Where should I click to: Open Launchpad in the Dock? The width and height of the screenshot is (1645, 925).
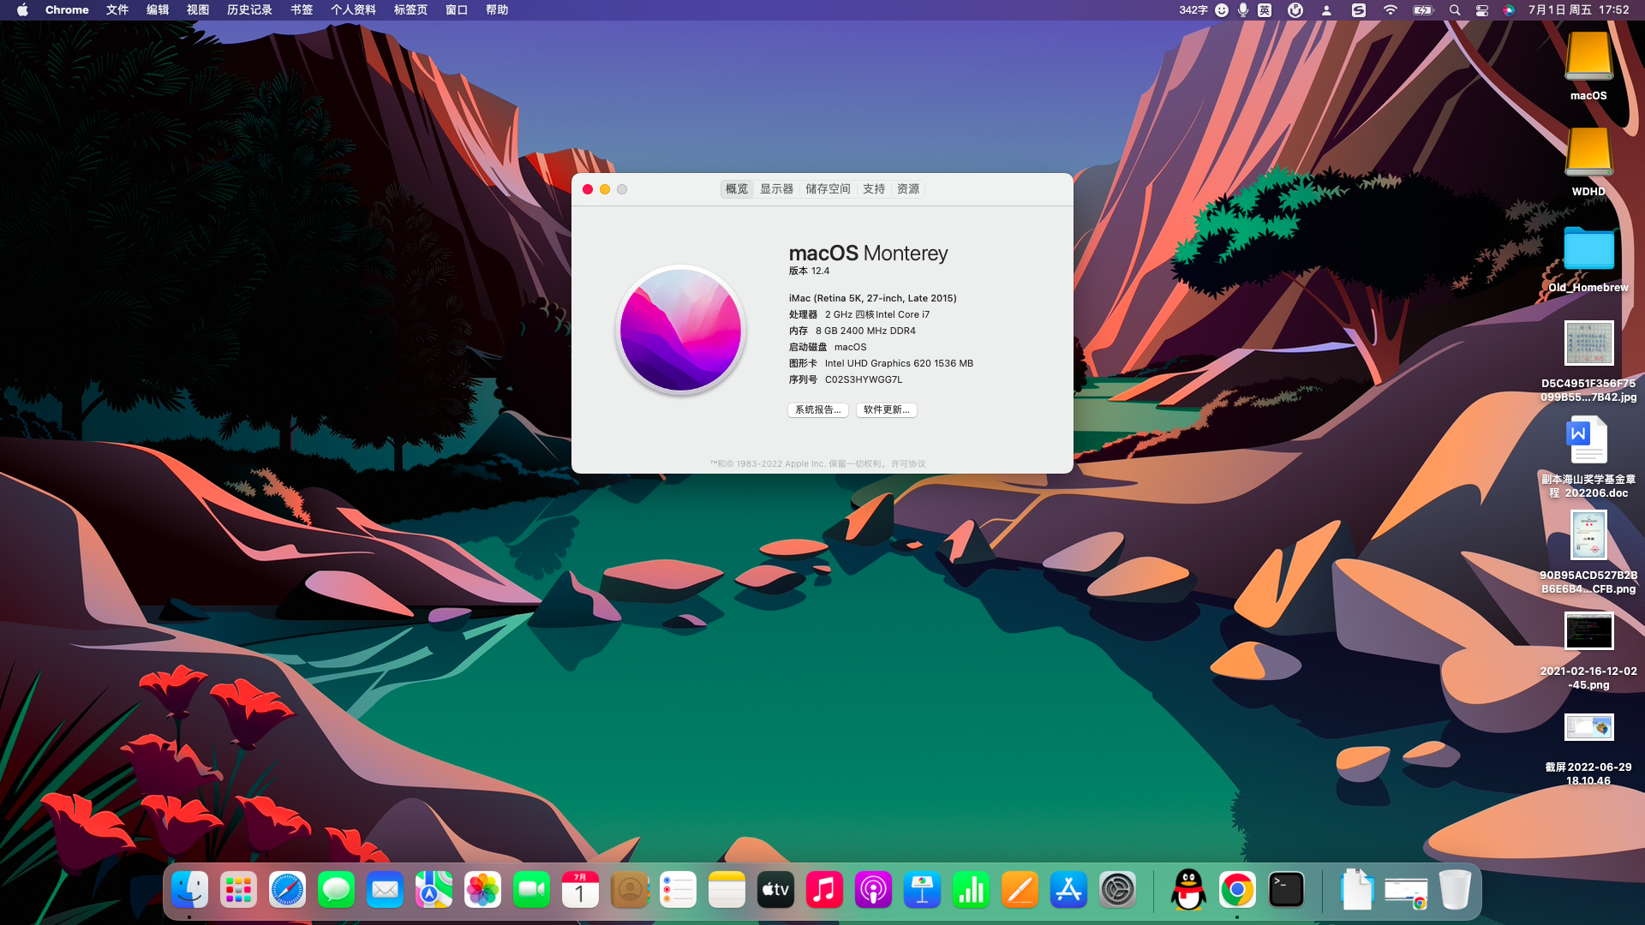[238, 890]
